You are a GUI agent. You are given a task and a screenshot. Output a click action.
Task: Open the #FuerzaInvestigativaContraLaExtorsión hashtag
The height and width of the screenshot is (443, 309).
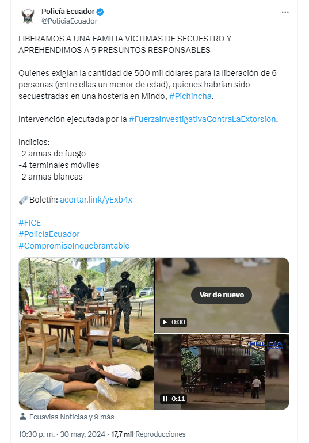[202, 119]
